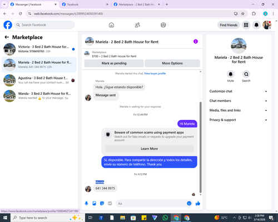278x222 pixels.
Task: Open Chrome three-dot menu
Action: click(x=273, y=14)
